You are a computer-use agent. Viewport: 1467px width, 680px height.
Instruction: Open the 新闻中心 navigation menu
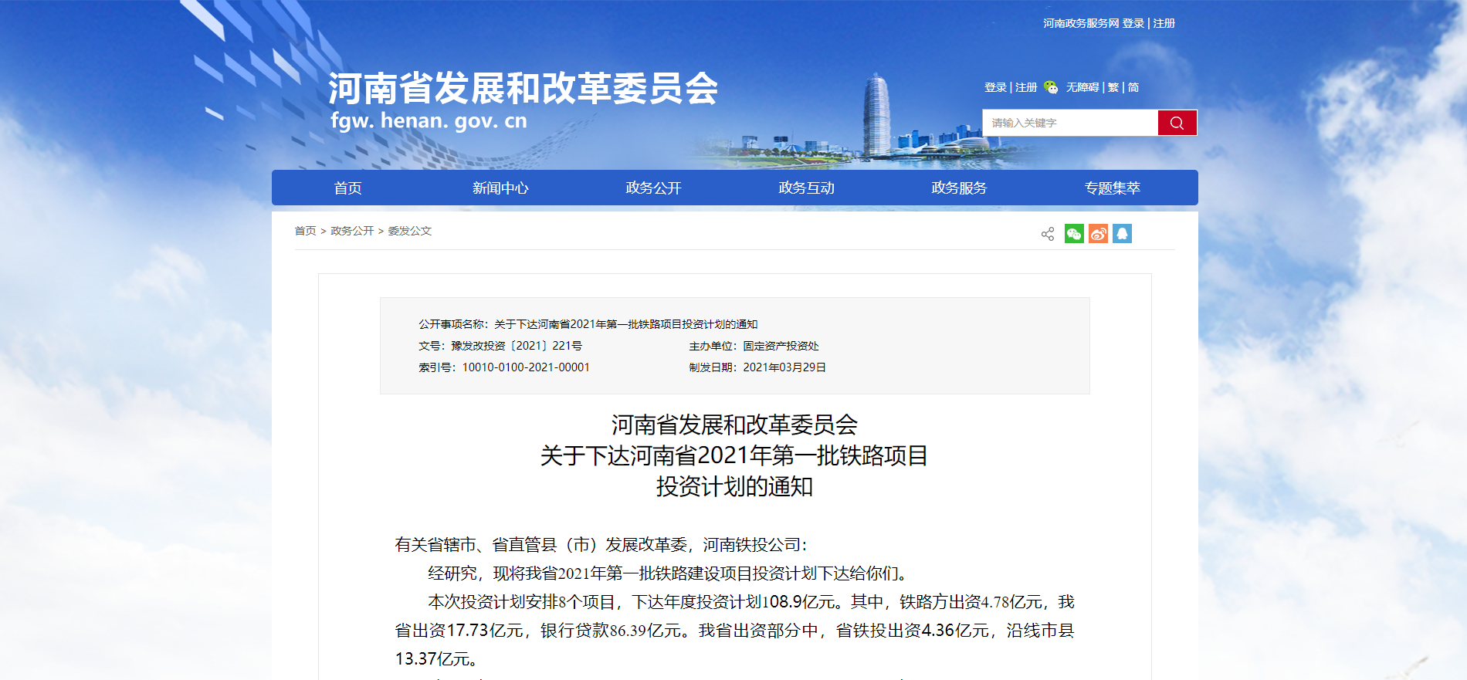[x=500, y=188]
